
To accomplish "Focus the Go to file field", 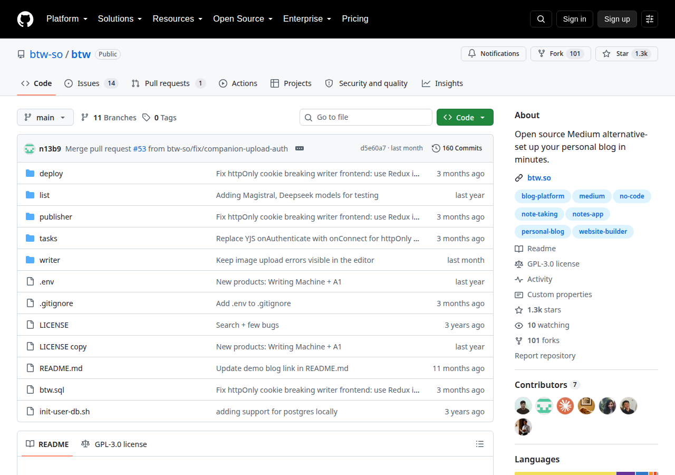I will pos(366,117).
